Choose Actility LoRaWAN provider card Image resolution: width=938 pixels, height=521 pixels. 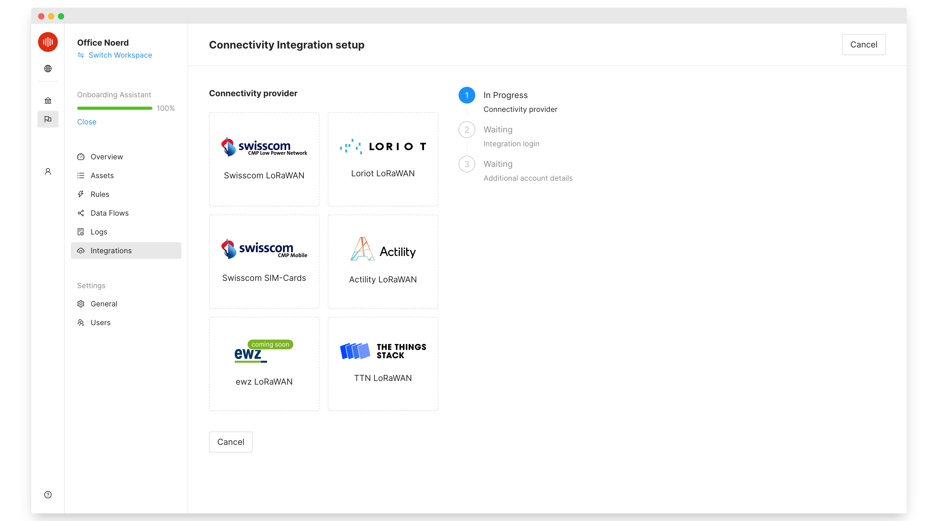pos(383,262)
